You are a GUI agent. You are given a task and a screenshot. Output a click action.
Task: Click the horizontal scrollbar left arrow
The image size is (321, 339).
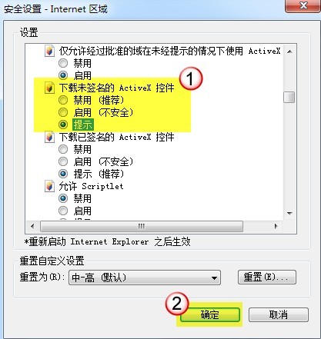(x=32, y=227)
